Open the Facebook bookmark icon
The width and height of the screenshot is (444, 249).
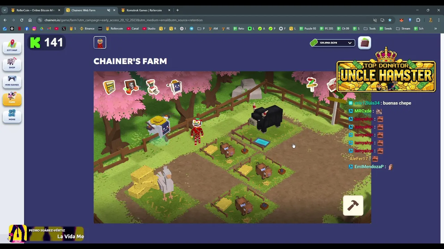point(27,29)
